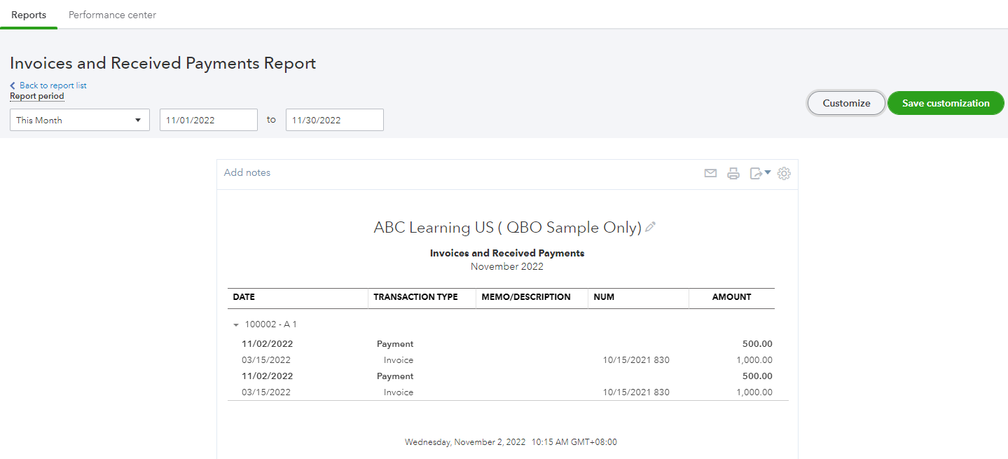Click the email report envelope icon

[x=710, y=173]
